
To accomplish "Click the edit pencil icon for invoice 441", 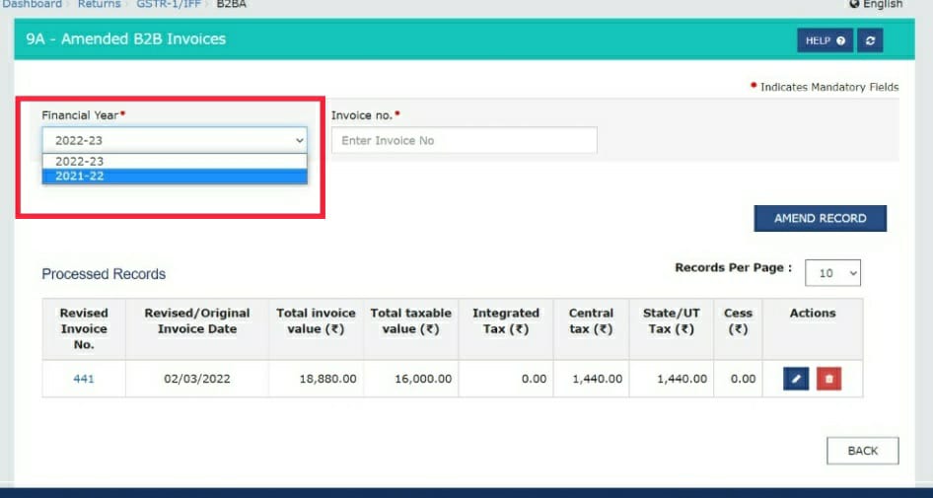I will (796, 379).
